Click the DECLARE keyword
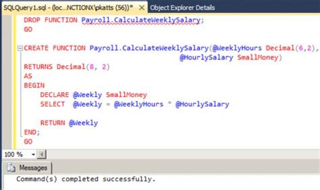320x190 pixels. click(x=55, y=95)
